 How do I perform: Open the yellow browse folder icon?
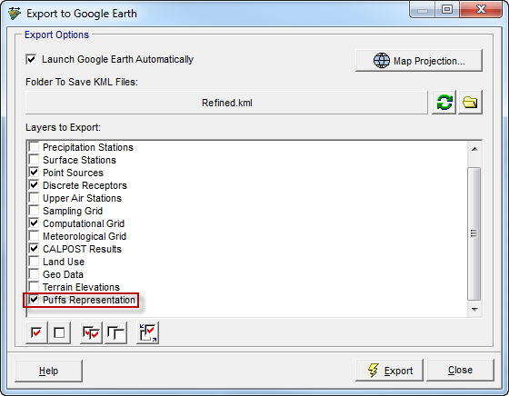pos(470,103)
